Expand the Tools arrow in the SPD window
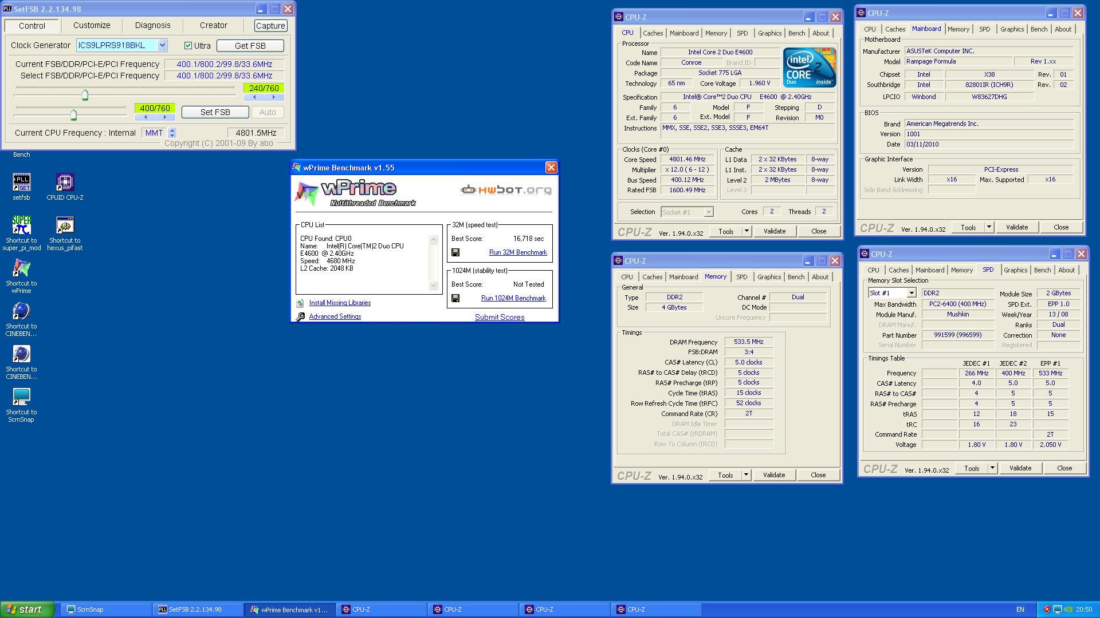The image size is (1100, 618). pyautogui.click(x=992, y=468)
